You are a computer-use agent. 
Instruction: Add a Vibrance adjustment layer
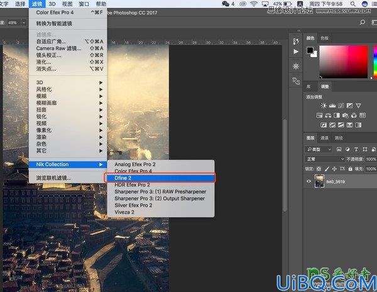pyautogui.click(x=358, y=105)
